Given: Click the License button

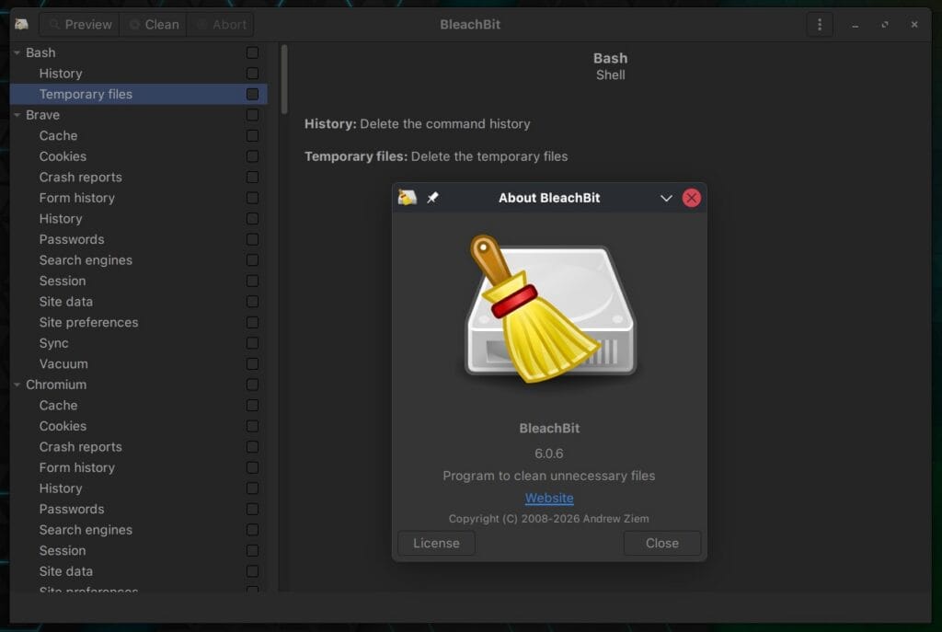Looking at the screenshot, I should (436, 543).
